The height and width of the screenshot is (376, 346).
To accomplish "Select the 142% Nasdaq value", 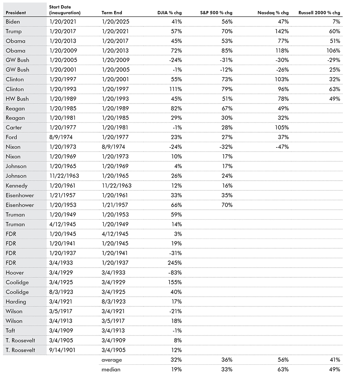I will coord(282,31).
